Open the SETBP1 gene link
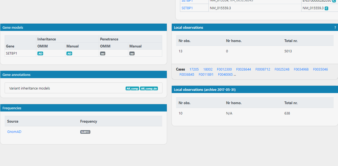338x166 pixels. click(x=187, y=8)
